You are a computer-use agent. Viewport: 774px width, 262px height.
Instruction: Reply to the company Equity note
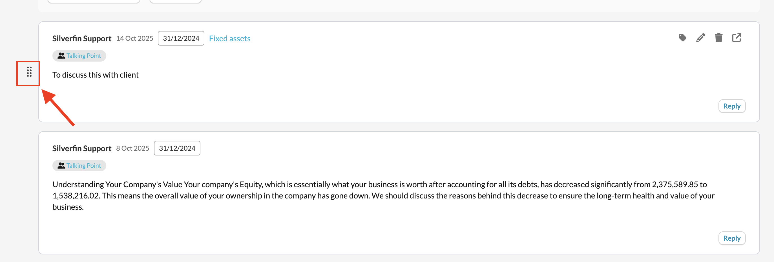pyautogui.click(x=732, y=238)
